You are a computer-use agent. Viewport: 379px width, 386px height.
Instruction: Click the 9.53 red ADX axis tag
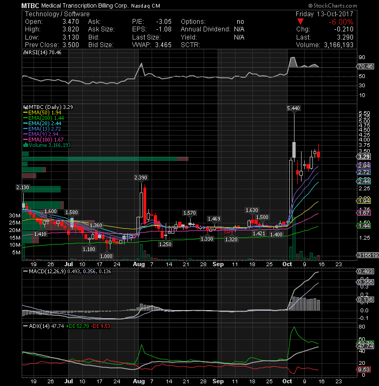tap(364, 370)
